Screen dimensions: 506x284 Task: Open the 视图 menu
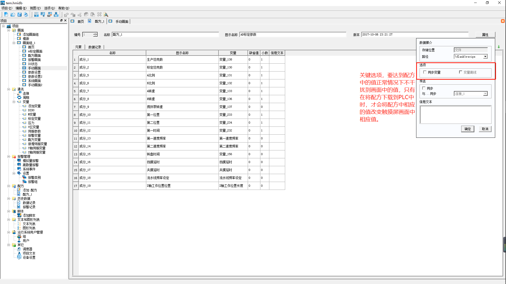click(x=35, y=8)
